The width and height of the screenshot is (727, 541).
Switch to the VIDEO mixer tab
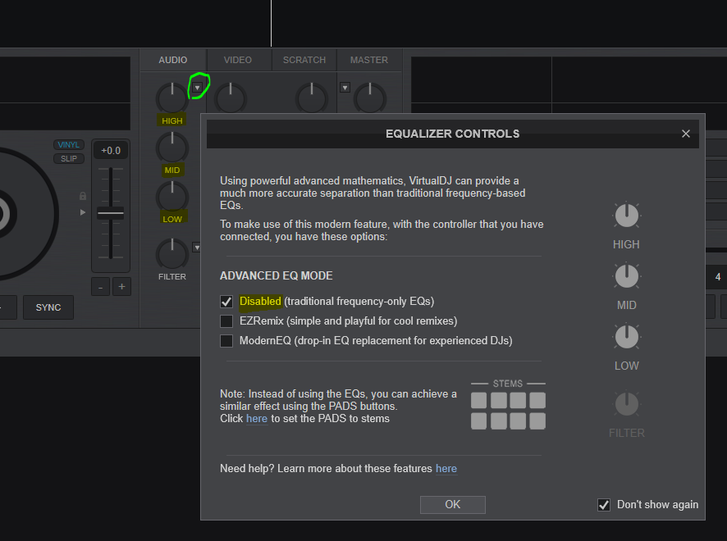tap(238, 60)
